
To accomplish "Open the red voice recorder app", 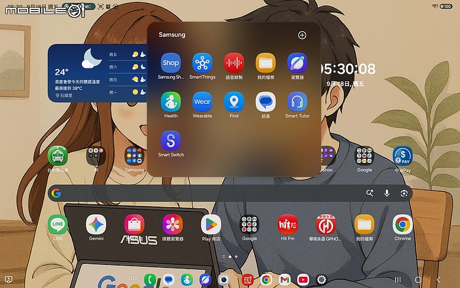I will [234, 63].
